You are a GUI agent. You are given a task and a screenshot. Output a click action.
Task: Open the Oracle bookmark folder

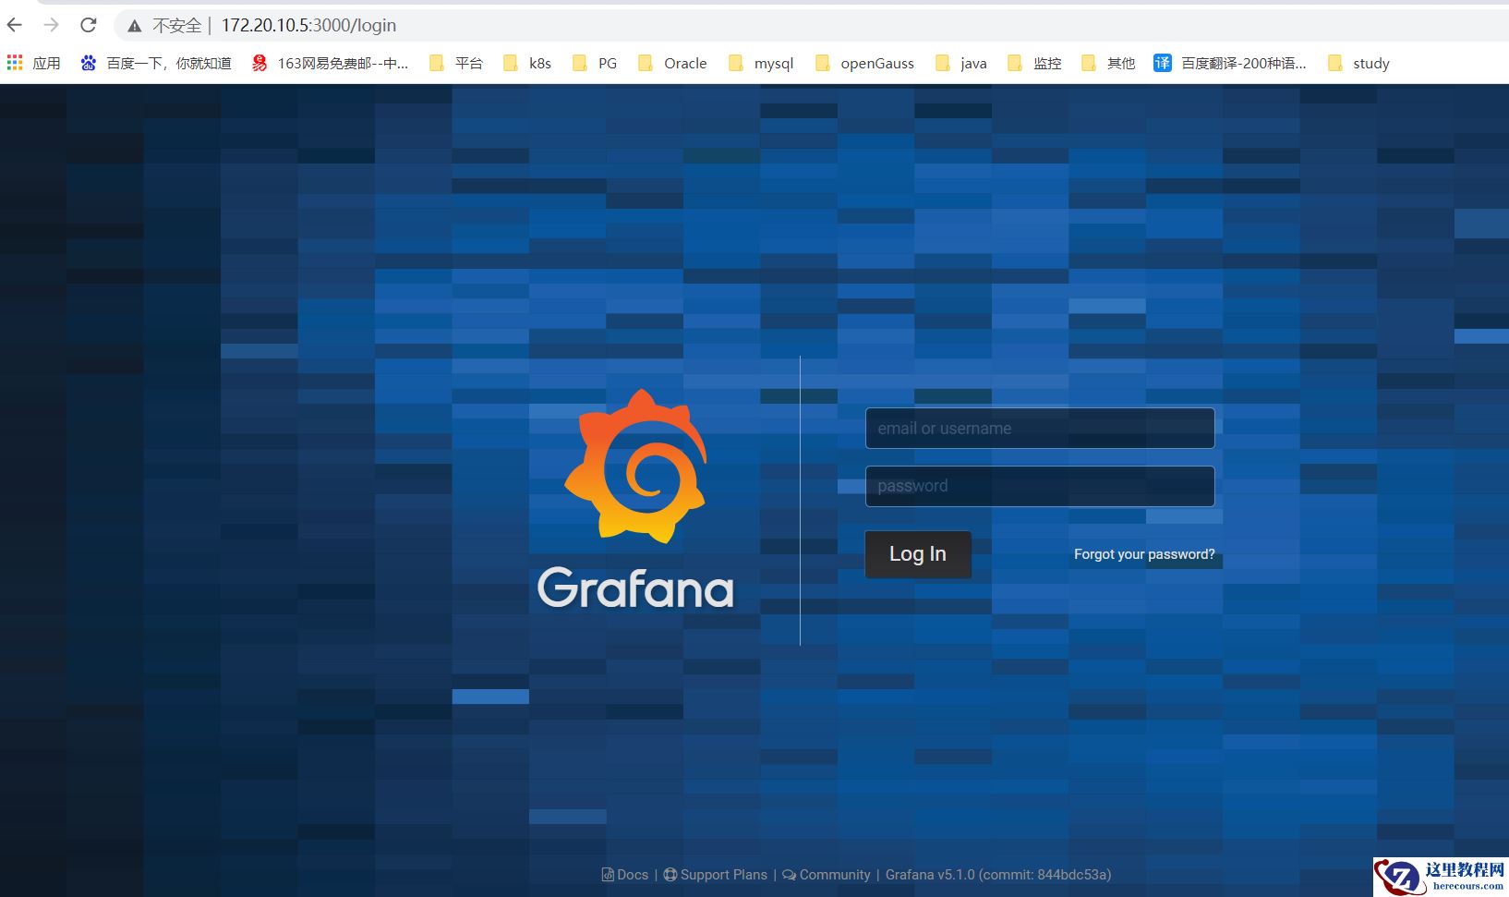click(672, 63)
